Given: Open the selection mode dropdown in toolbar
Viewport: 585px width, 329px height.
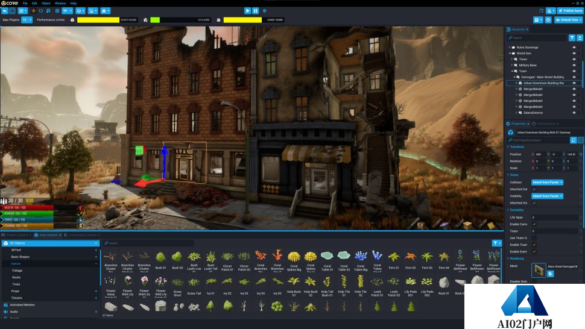Looking at the screenshot, I should click(x=22, y=11).
